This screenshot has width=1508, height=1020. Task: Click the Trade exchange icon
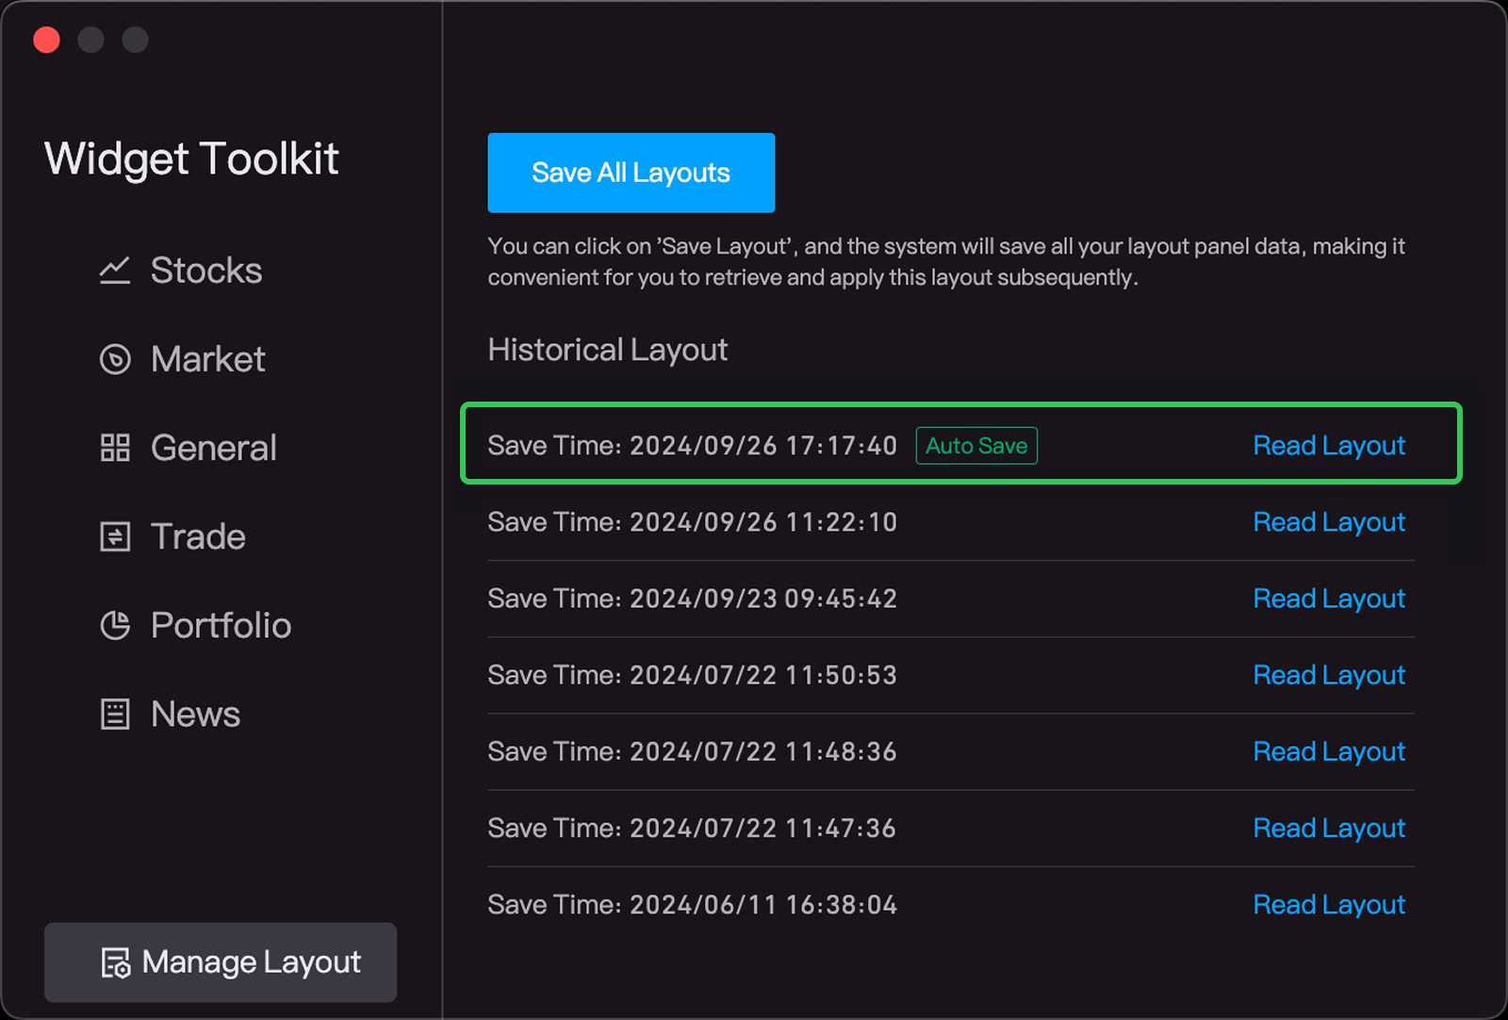(x=115, y=536)
